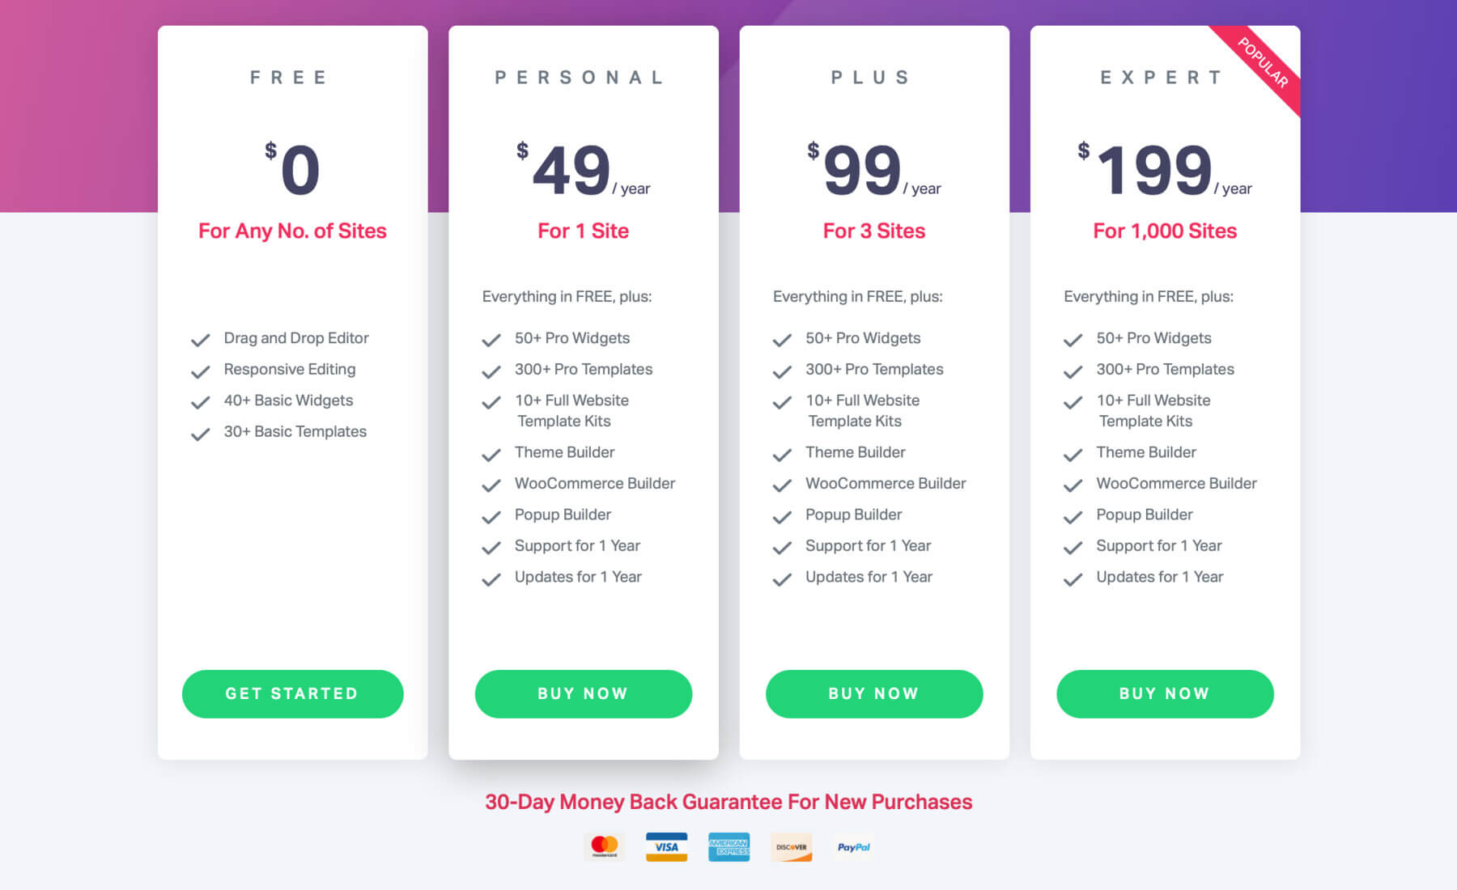This screenshot has height=890, width=1457.
Task: Click the Visa payment icon
Action: pos(666,847)
